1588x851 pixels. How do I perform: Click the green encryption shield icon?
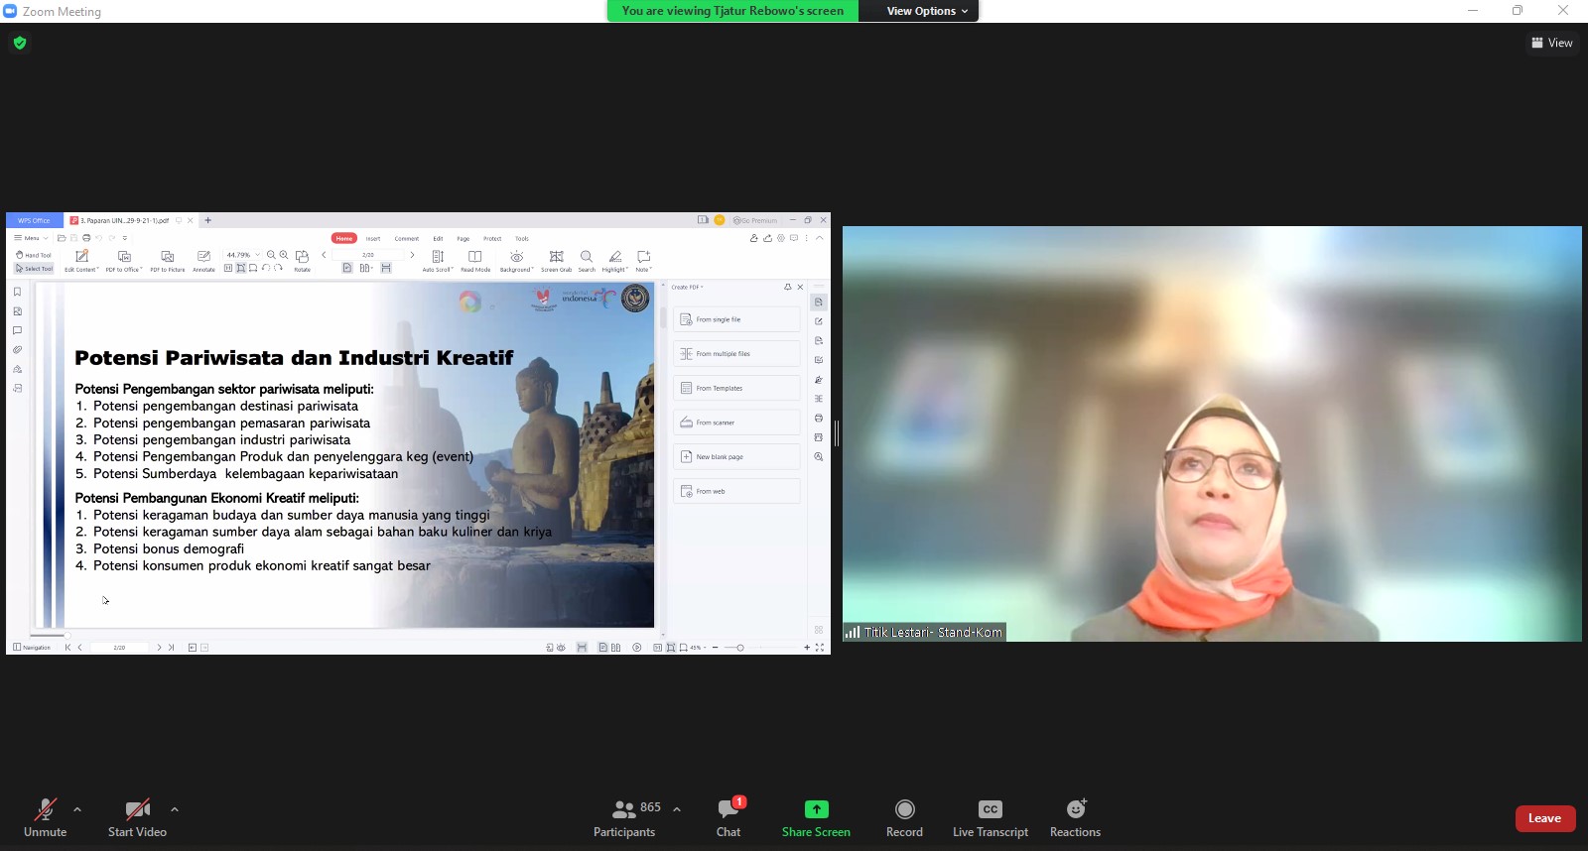[x=20, y=43]
